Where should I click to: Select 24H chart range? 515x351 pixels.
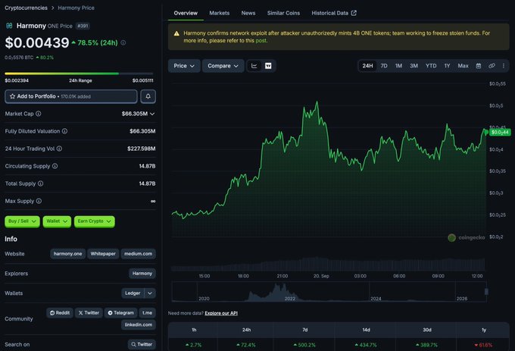367,66
